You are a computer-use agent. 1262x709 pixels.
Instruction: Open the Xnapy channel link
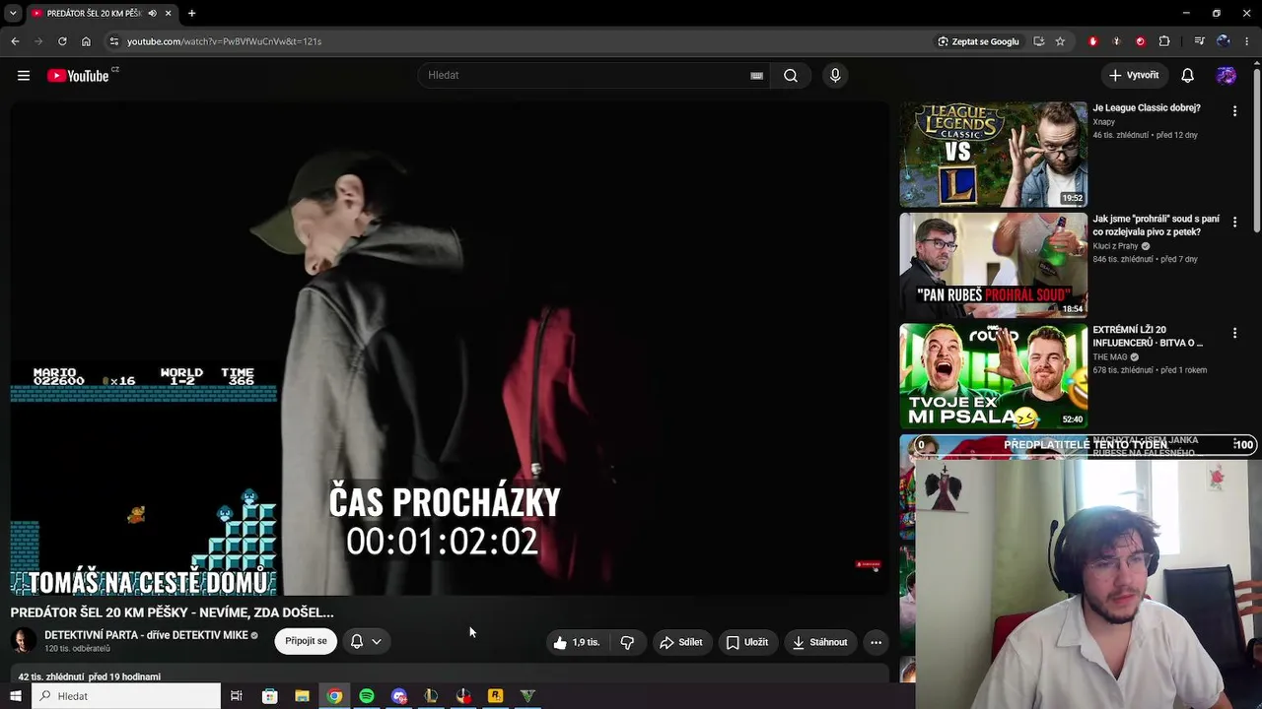point(1104,122)
